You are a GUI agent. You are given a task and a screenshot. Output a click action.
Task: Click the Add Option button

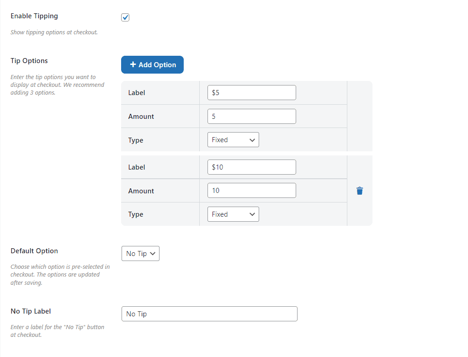152,65
